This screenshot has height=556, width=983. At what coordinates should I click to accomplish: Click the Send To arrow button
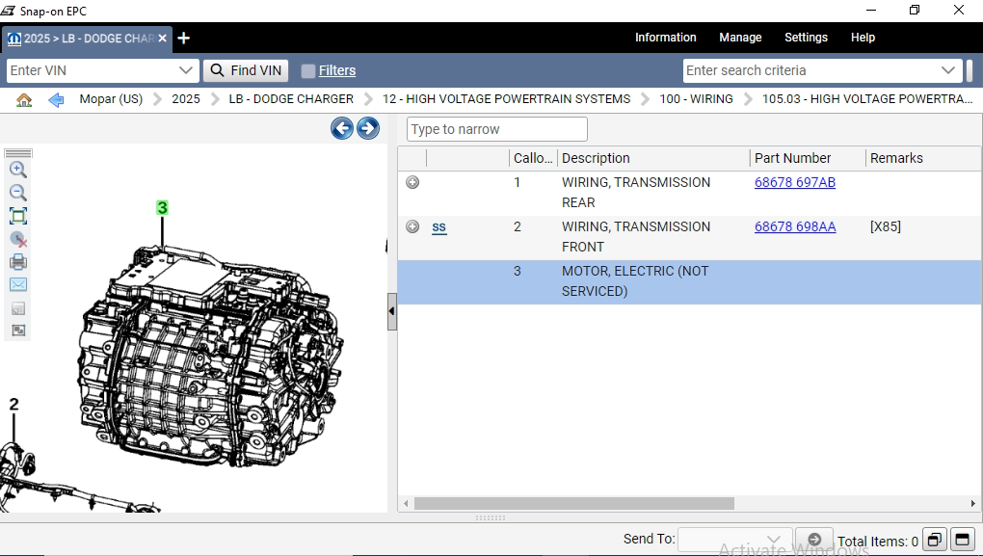pos(813,539)
